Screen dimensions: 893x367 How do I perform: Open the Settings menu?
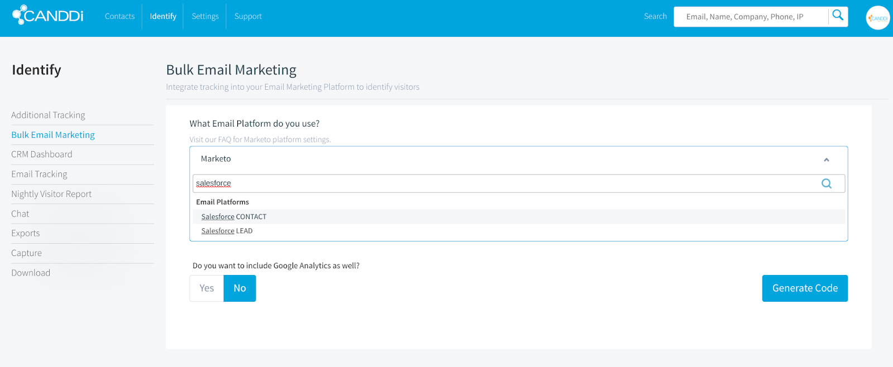[x=205, y=16]
